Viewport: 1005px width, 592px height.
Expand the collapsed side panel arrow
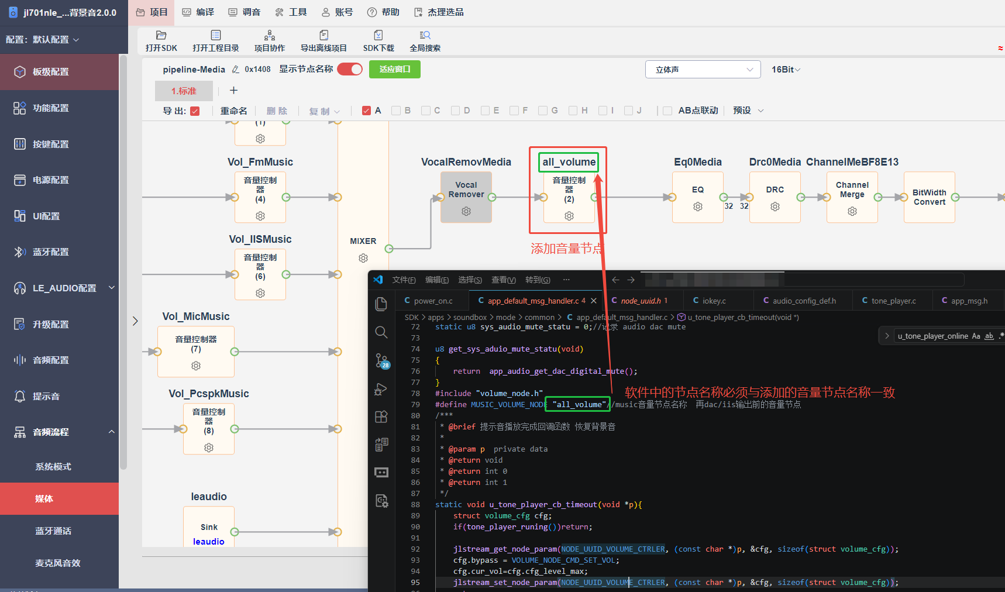(135, 321)
